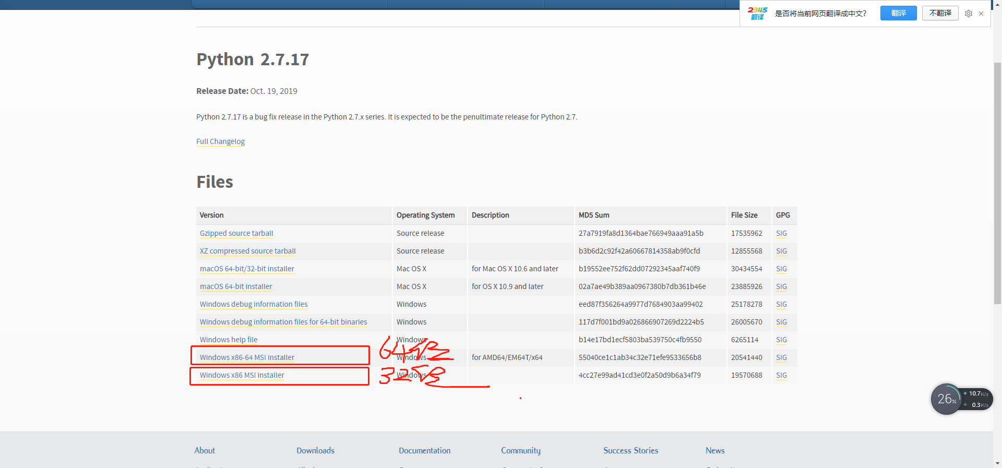Image resolution: width=1002 pixels, height=468 pixels.
Task: Open SIG for macOS 64-bit installer
Action: 781,286
